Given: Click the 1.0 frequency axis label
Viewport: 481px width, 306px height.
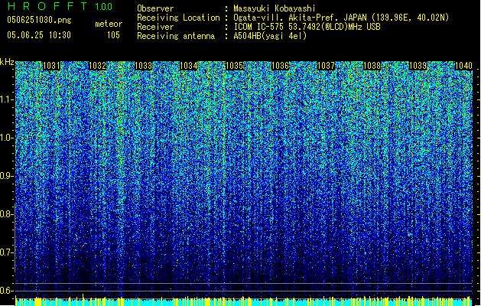Looking at the screenshot, I should tap(7, 138).
